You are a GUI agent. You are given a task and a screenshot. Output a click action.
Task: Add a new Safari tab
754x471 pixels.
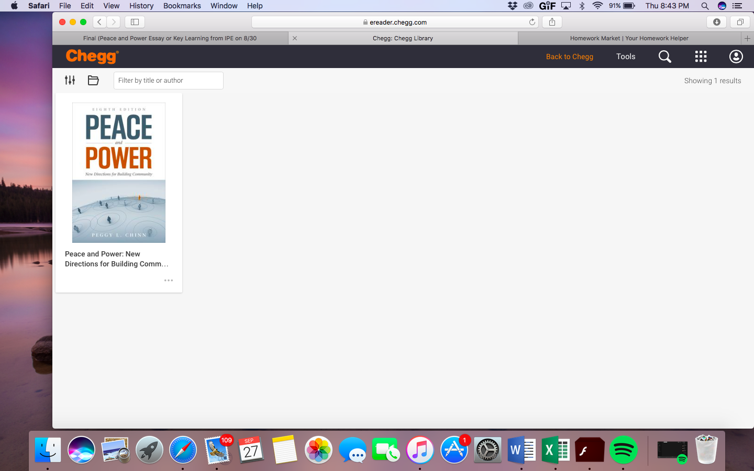(747, 38)
